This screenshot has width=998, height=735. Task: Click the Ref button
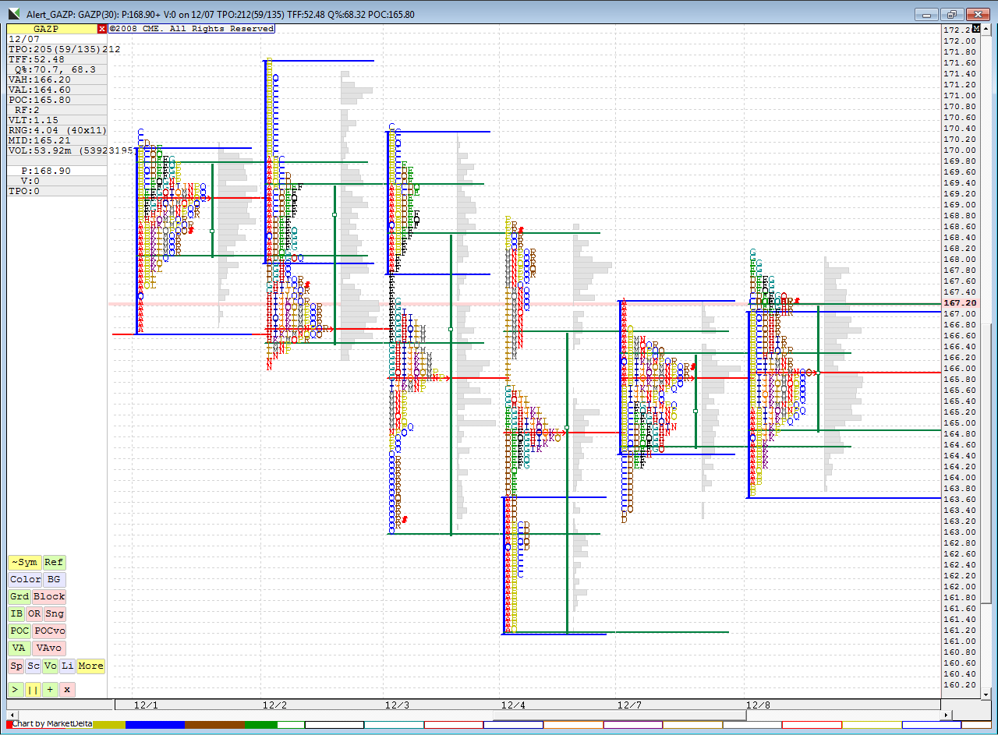point(54,563)
